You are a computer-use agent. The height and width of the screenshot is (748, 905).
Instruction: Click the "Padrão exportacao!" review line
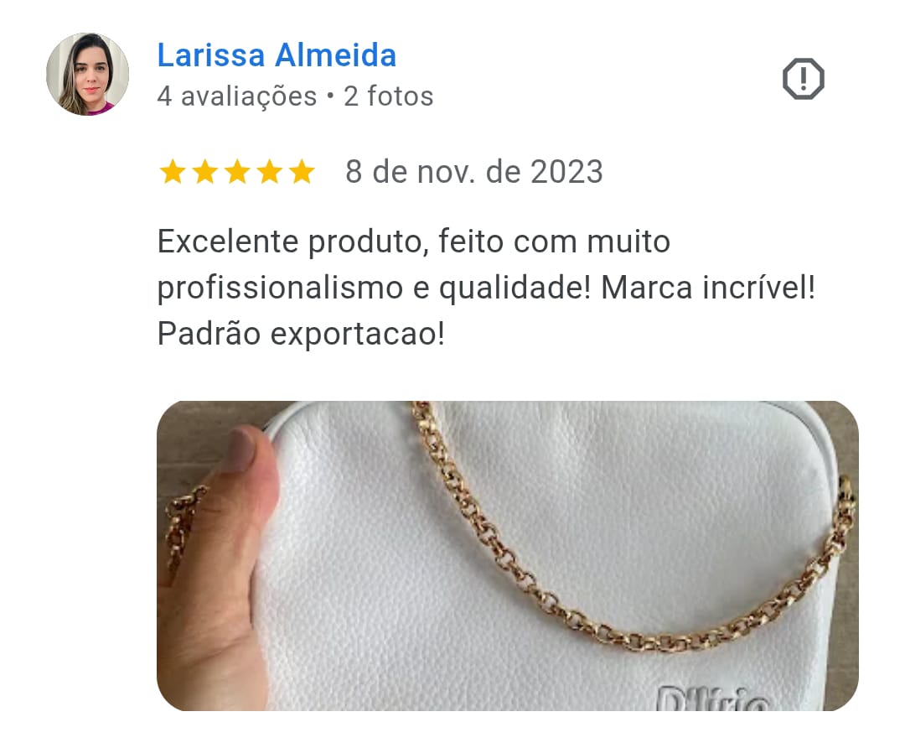(302, 334)
